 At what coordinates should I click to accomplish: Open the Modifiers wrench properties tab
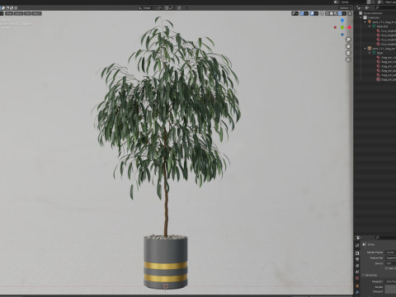[357, 292]
